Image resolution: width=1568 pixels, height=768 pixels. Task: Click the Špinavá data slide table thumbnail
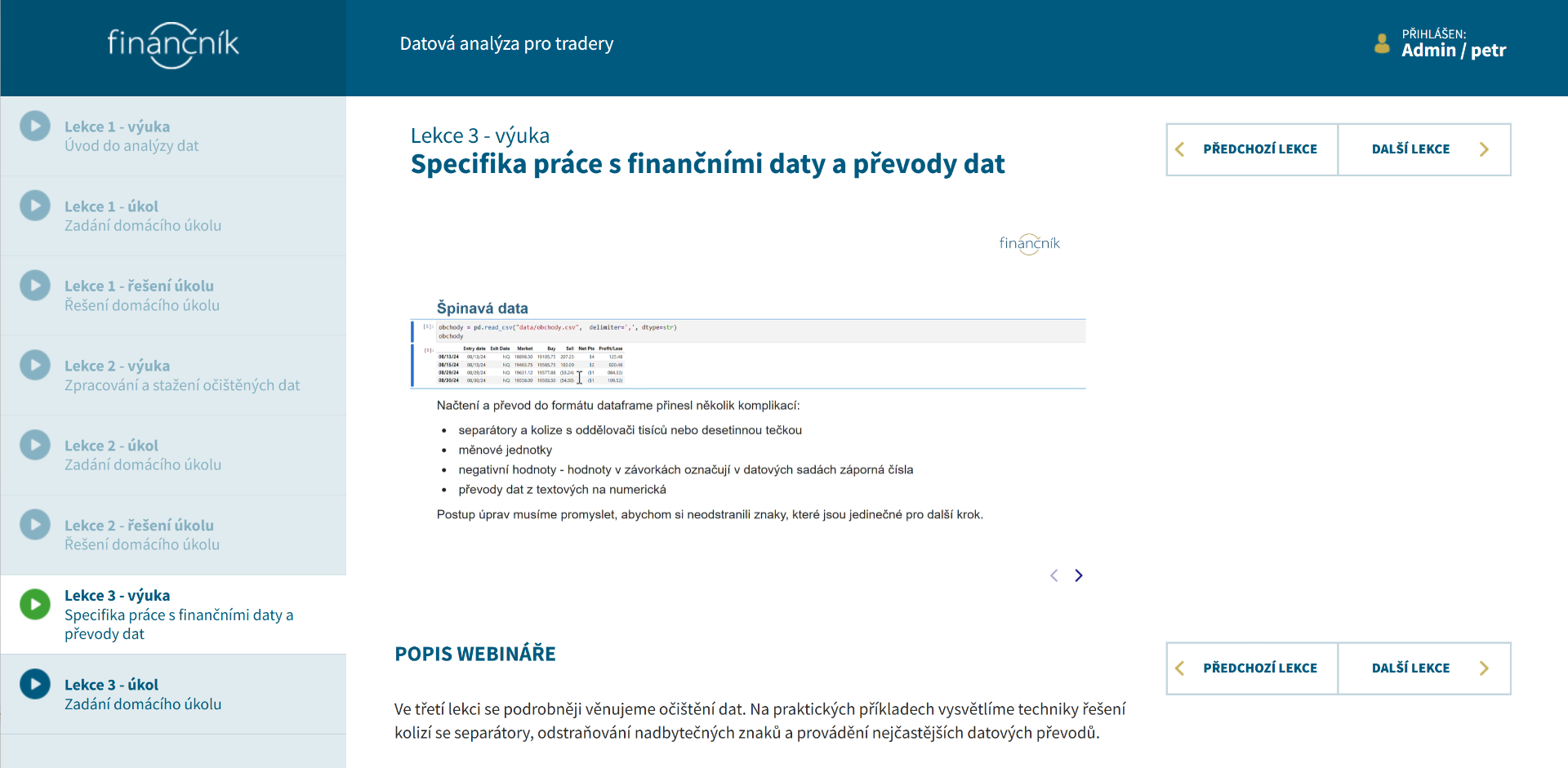(x=531, y=364)
